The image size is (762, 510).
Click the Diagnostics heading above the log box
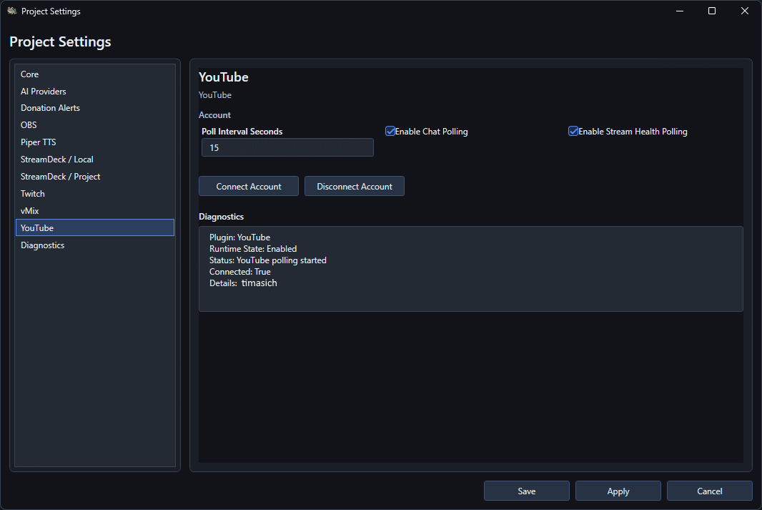(221, 216)
